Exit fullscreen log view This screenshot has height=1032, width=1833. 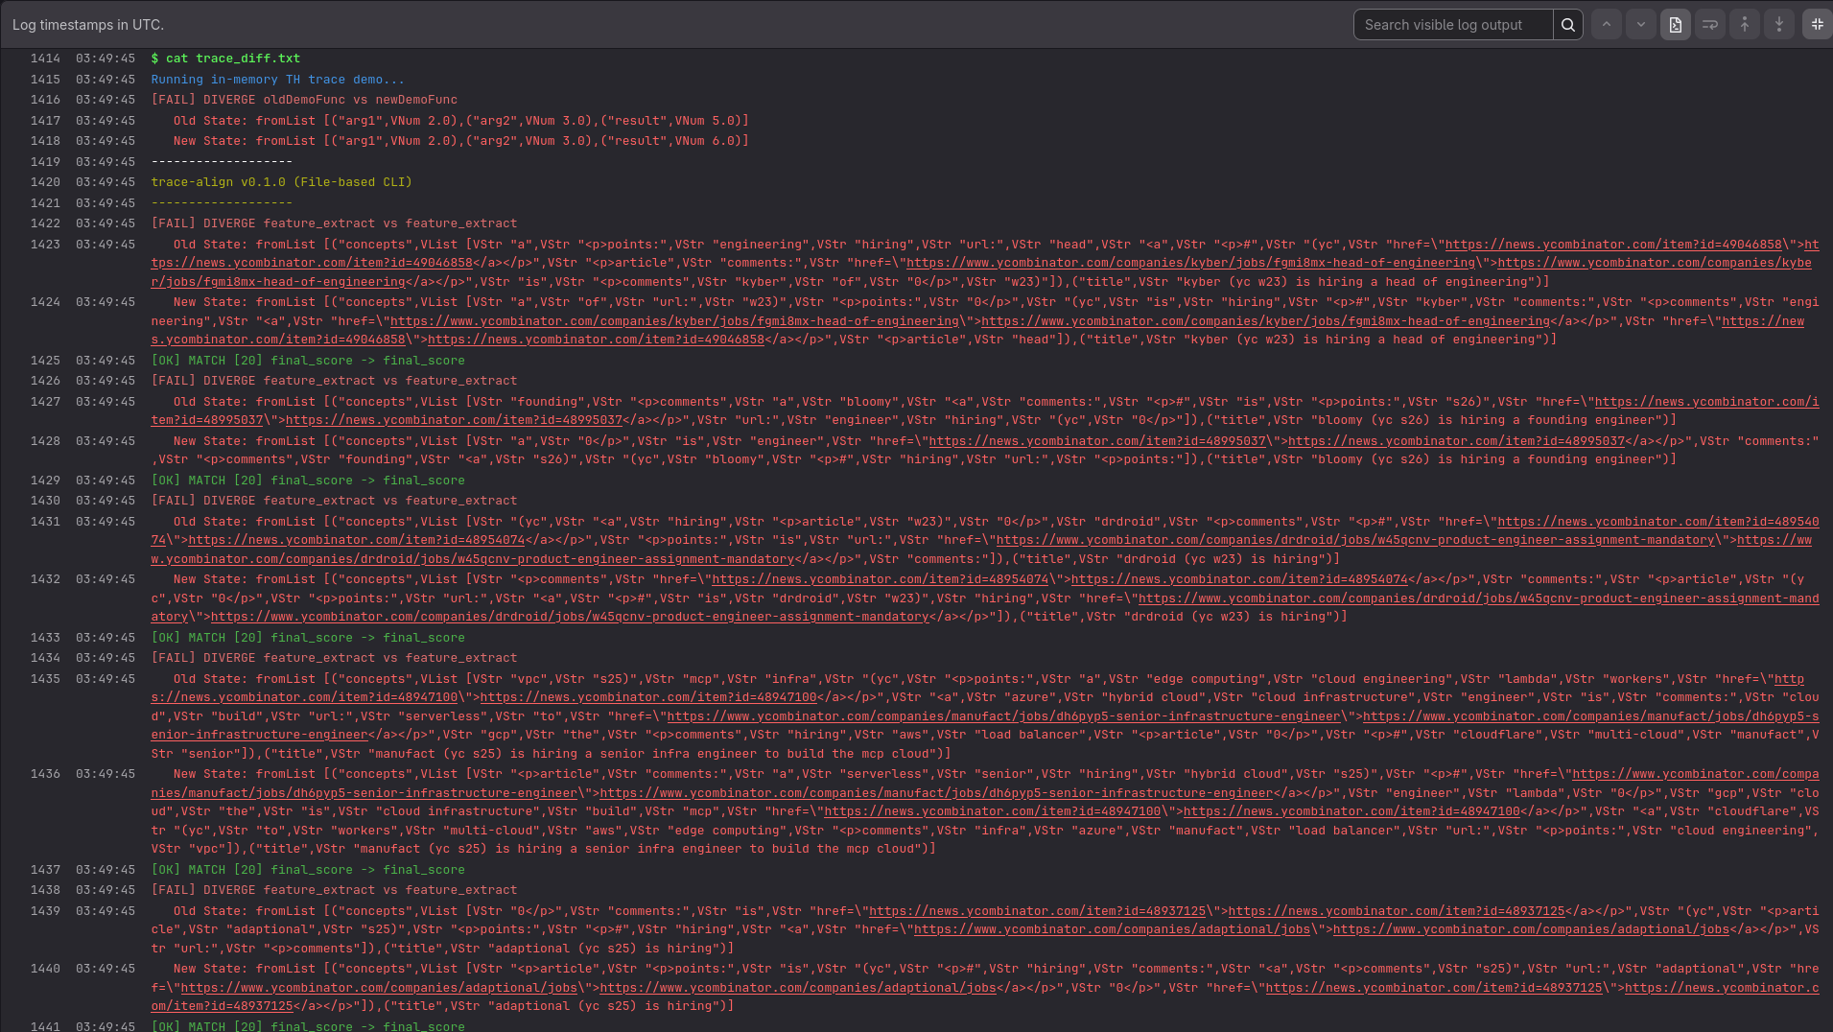(1818, 25)
